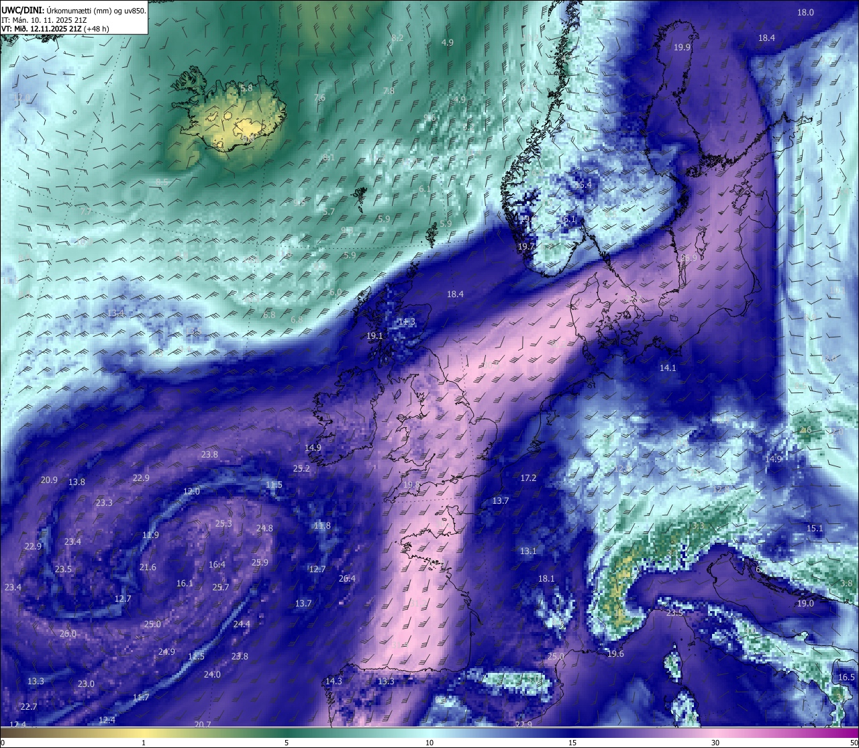Click the 19.0 value over the Adriatic

[805, 603]
